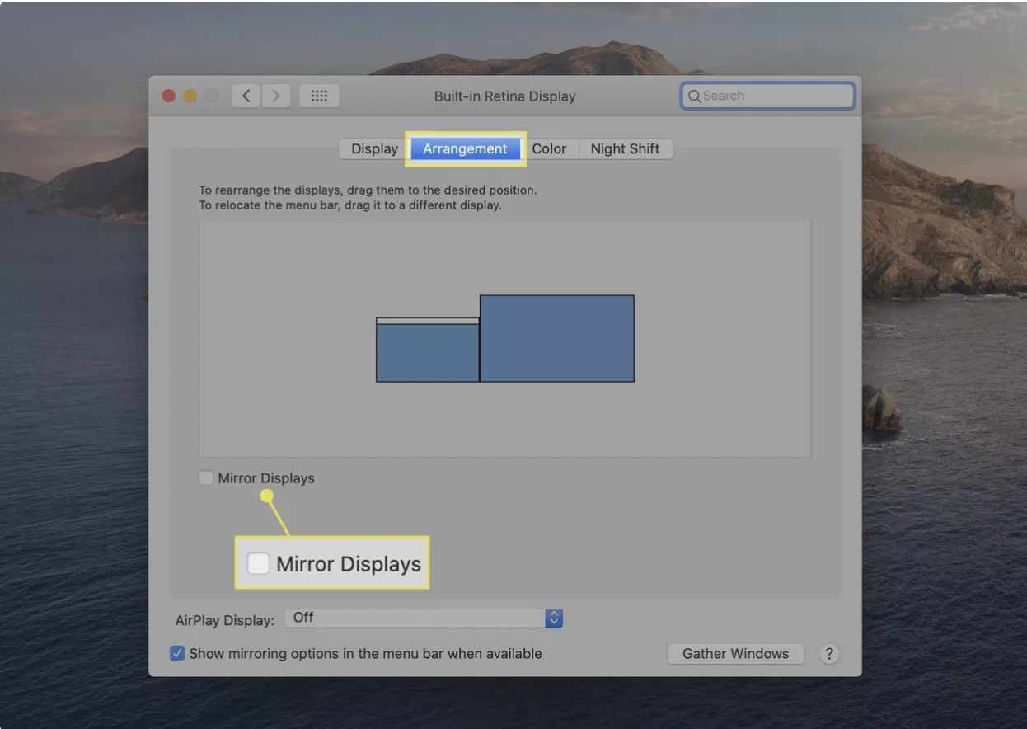Image resolution: width=1027 pixels, height=729 pixels.
Task: Select the larger display rectangle
Action: pos(556,338)
